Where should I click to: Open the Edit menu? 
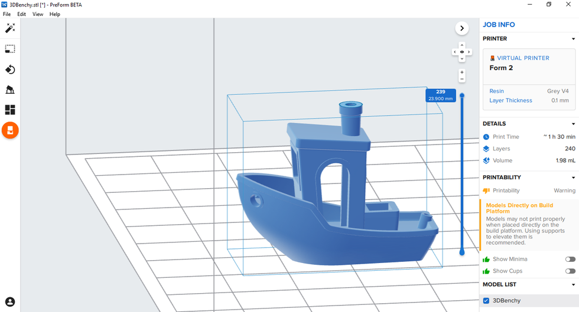(x=21, y=14)
